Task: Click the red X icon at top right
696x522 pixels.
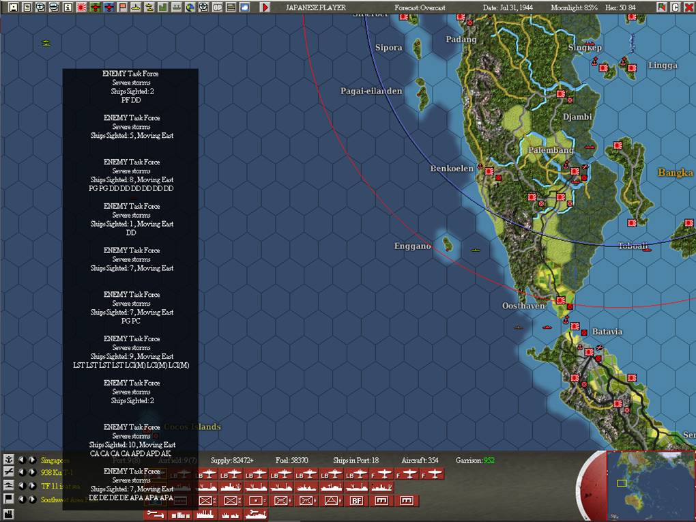Action: (x=689, y=7)
